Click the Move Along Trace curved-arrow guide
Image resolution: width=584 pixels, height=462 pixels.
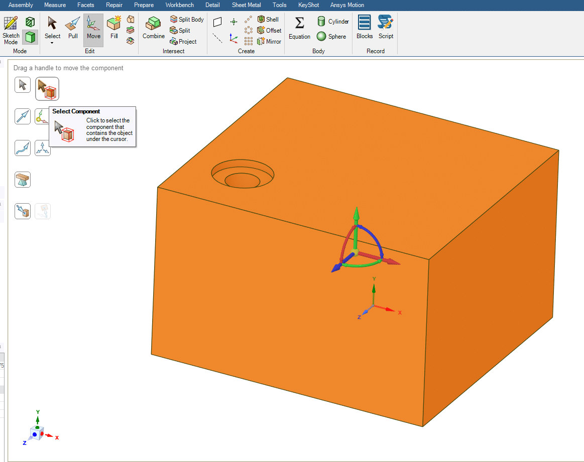pyautogui.click(x=23, y=148)
